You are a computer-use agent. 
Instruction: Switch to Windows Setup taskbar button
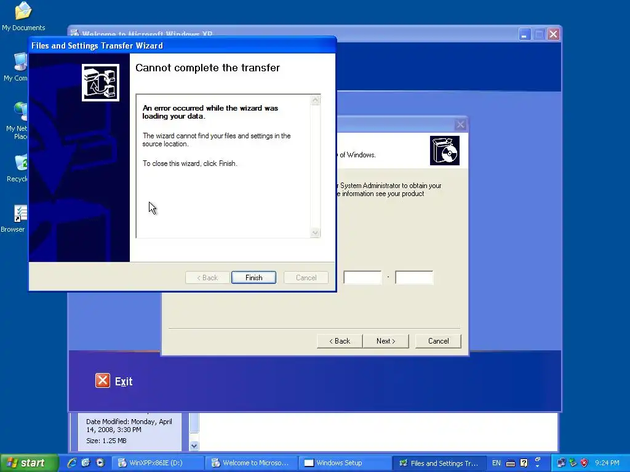click(x=345, y=463)
